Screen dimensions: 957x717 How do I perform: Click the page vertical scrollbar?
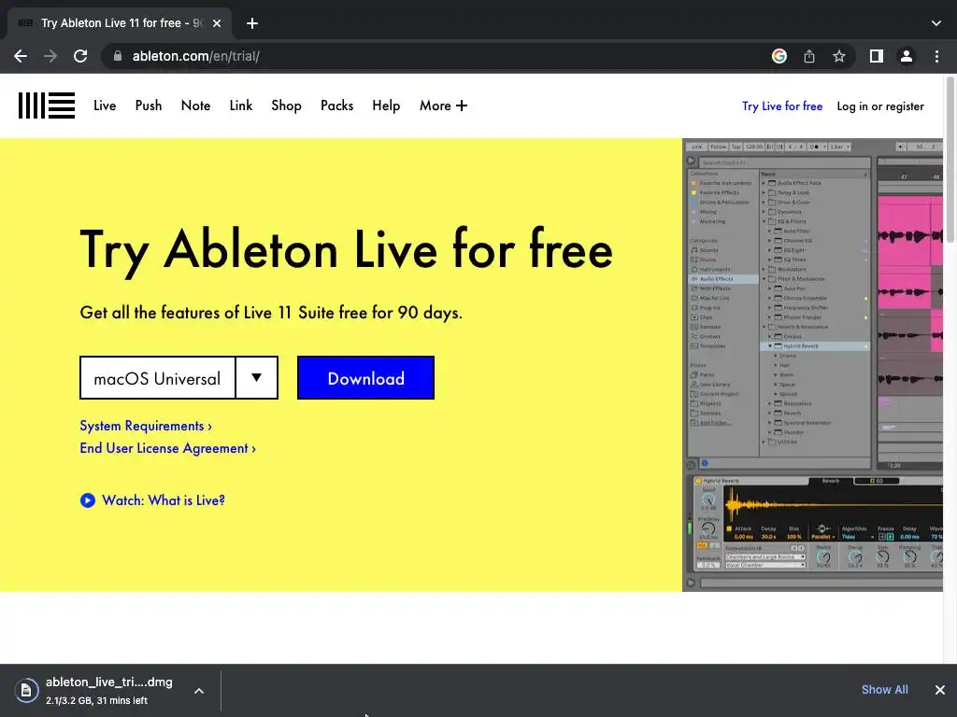click(950, 159)
